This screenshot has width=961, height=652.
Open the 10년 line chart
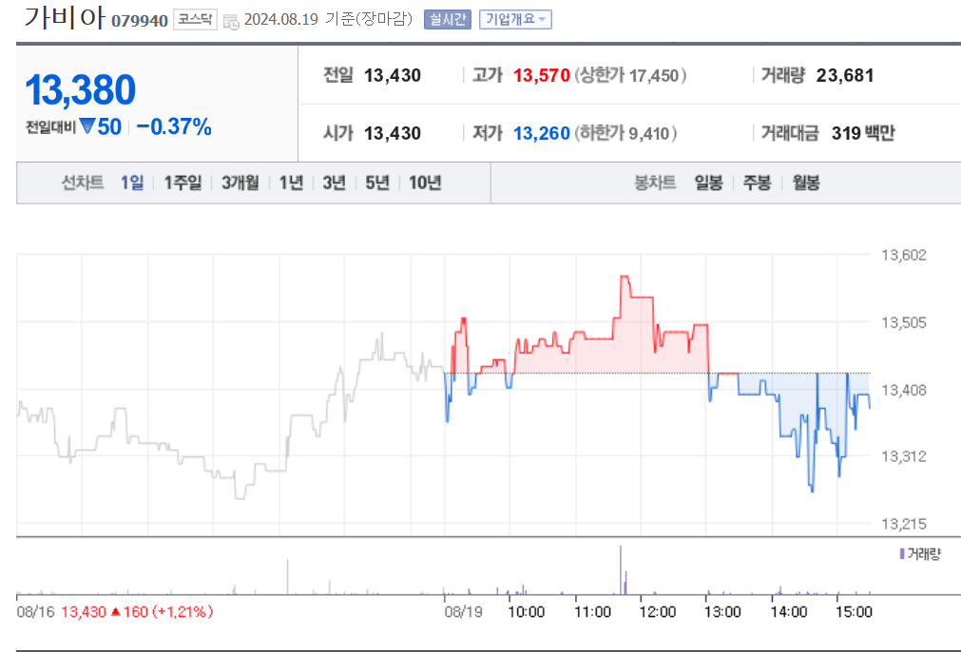(x=425, y=182)
